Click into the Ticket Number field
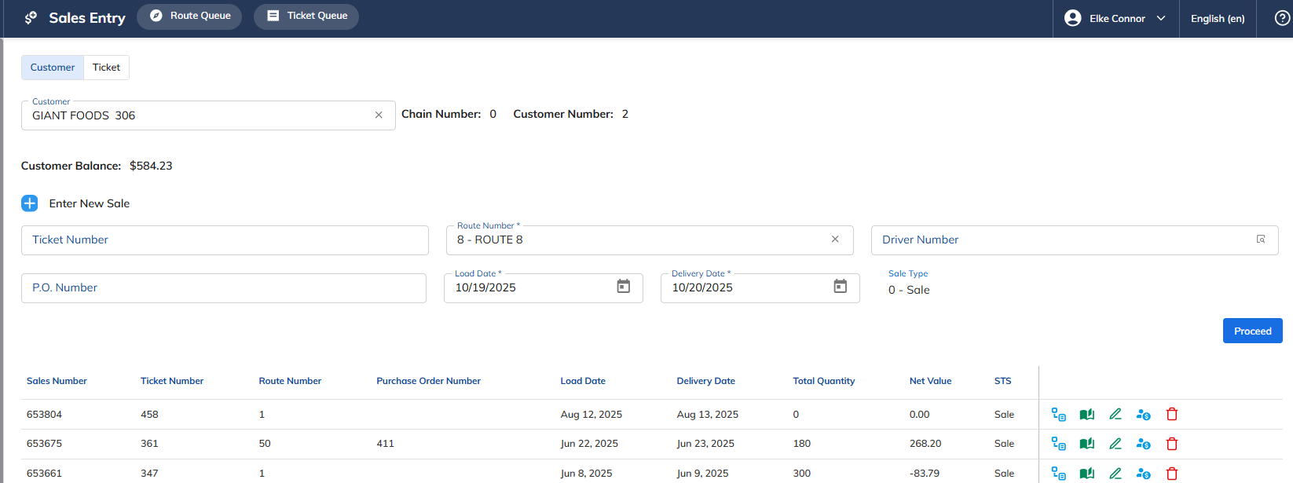 (x=225, y=240)
